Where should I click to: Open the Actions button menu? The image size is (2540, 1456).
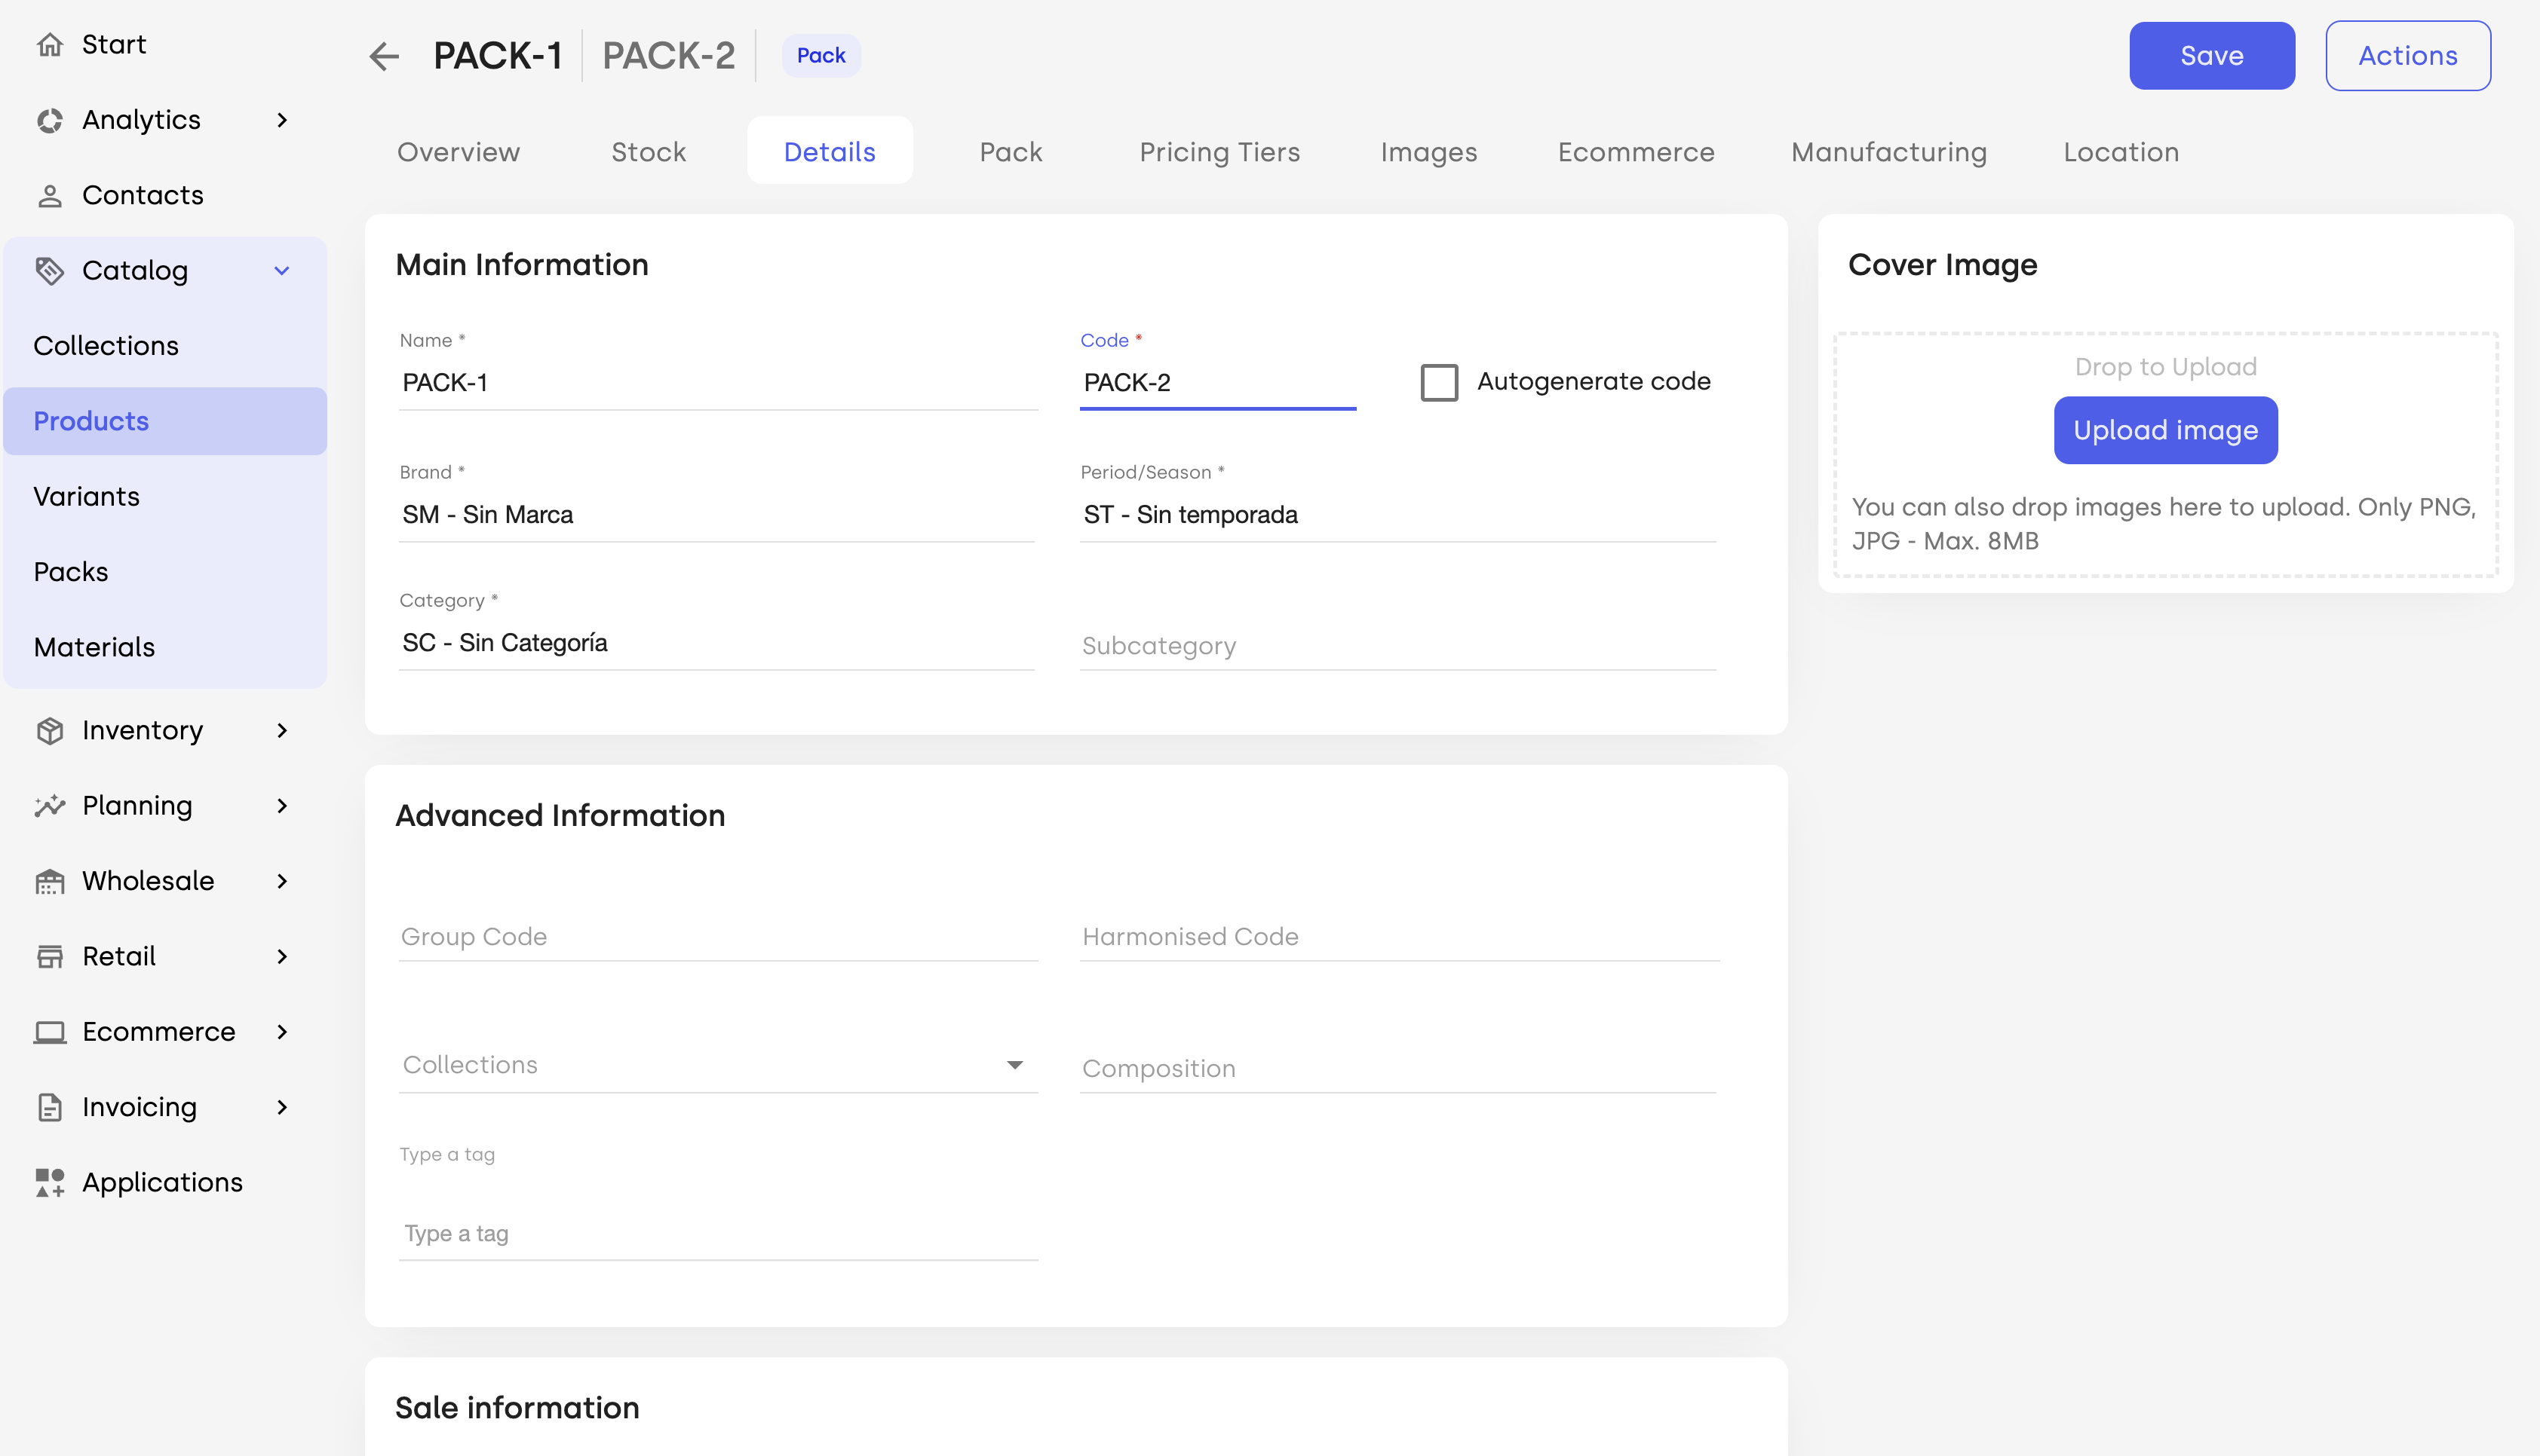(x=2408, y=56)
